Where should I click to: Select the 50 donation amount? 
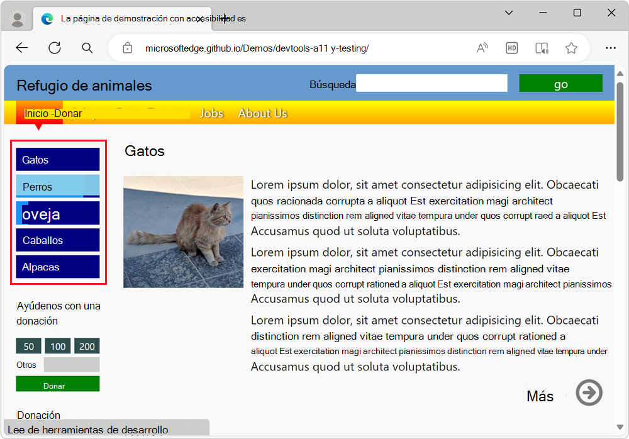tap(28, 346)
